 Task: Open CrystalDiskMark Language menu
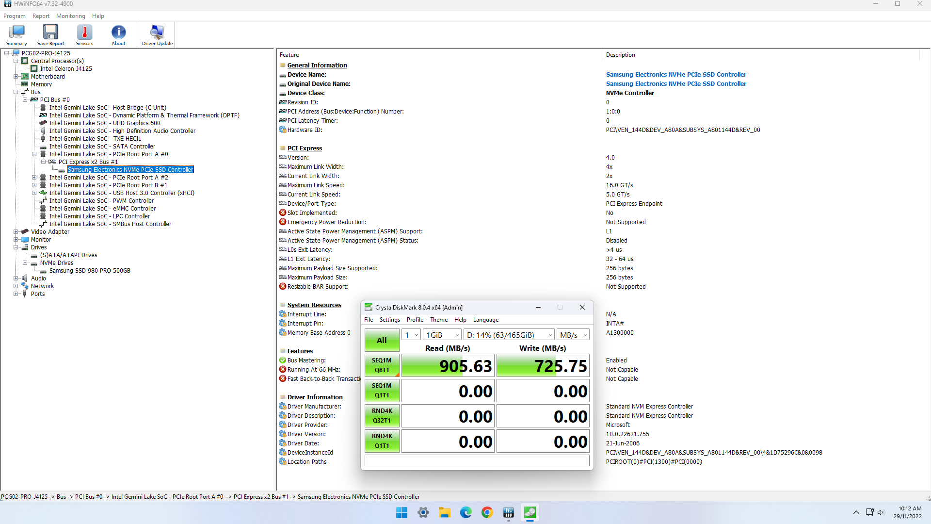pyautogui.click(x=485, y=320)
